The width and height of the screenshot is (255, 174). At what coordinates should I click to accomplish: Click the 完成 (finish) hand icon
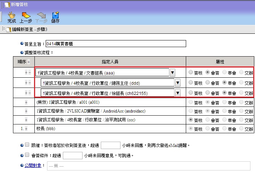click(12, 15)
